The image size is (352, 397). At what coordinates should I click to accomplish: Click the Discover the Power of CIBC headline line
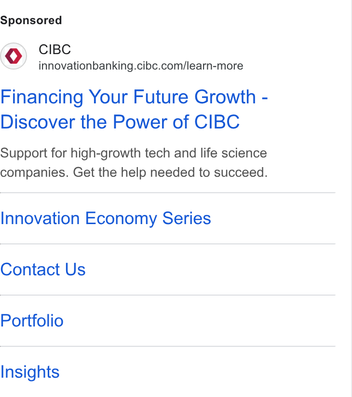coord(120,122)
